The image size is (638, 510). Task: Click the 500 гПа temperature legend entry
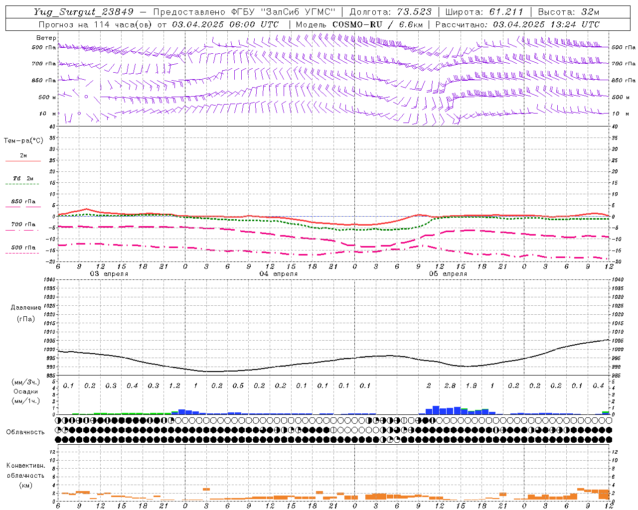[23, 248]
